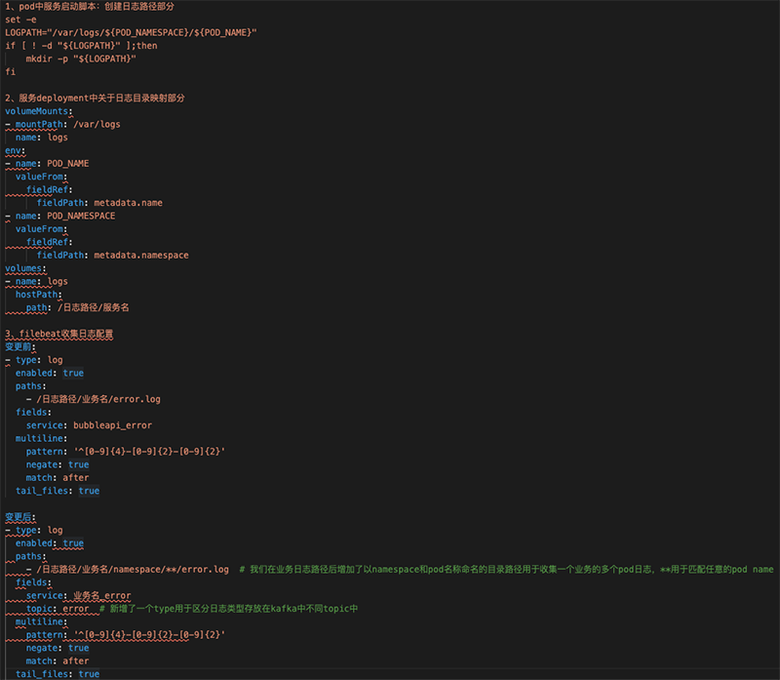The width and height of the screenshot is (780, 680).
Task: Expand the filebeat收集日志配置 heading
Action: click(x=58, y=333)
